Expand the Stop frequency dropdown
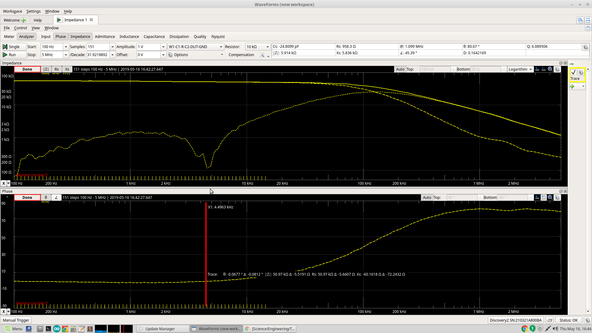The height and width of the screenshot is (333, 592). [66, 55]
